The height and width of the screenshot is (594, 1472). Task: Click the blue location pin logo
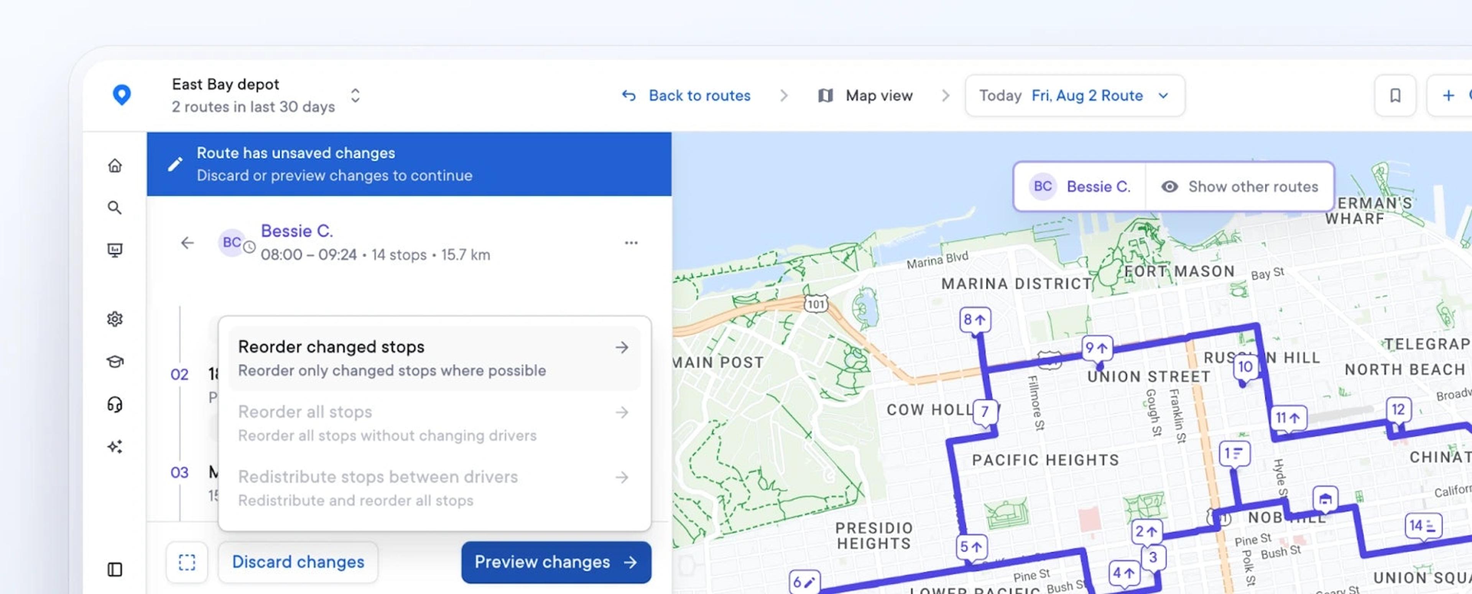point(122,95)
